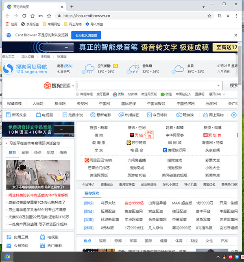The width and height of the screenshot is (244, 262).
Task: Open the three-dot browser menu
Action: pos(236,16)
